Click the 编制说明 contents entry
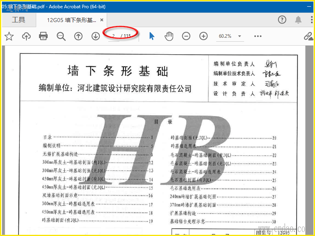This screenshot has width=315, height=236. (x=98, y=146)
